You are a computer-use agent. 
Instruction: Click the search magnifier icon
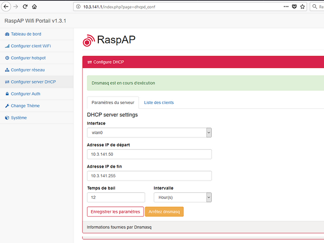click(314, 6)
